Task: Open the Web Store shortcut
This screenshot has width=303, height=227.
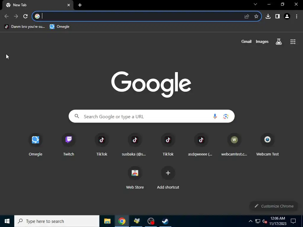Action: 135,178
